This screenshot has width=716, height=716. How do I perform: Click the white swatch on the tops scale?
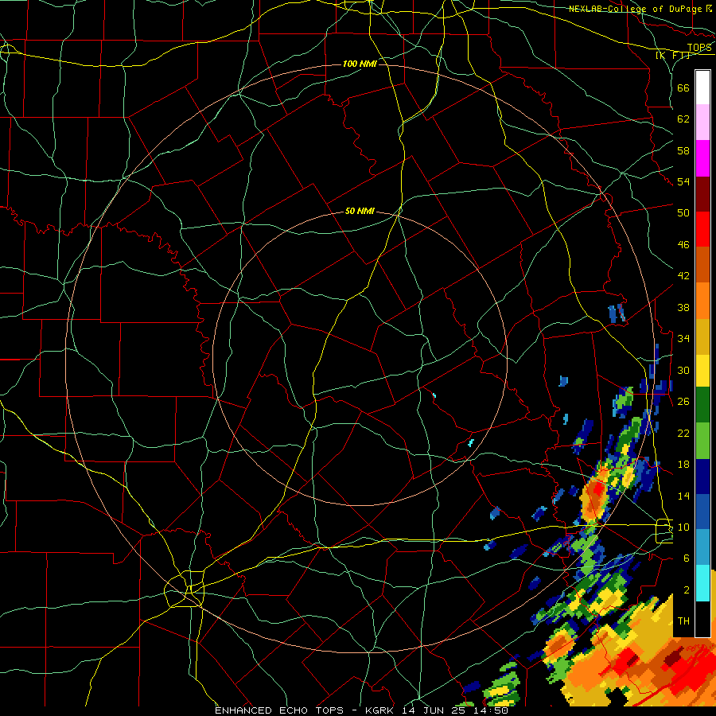702,88
